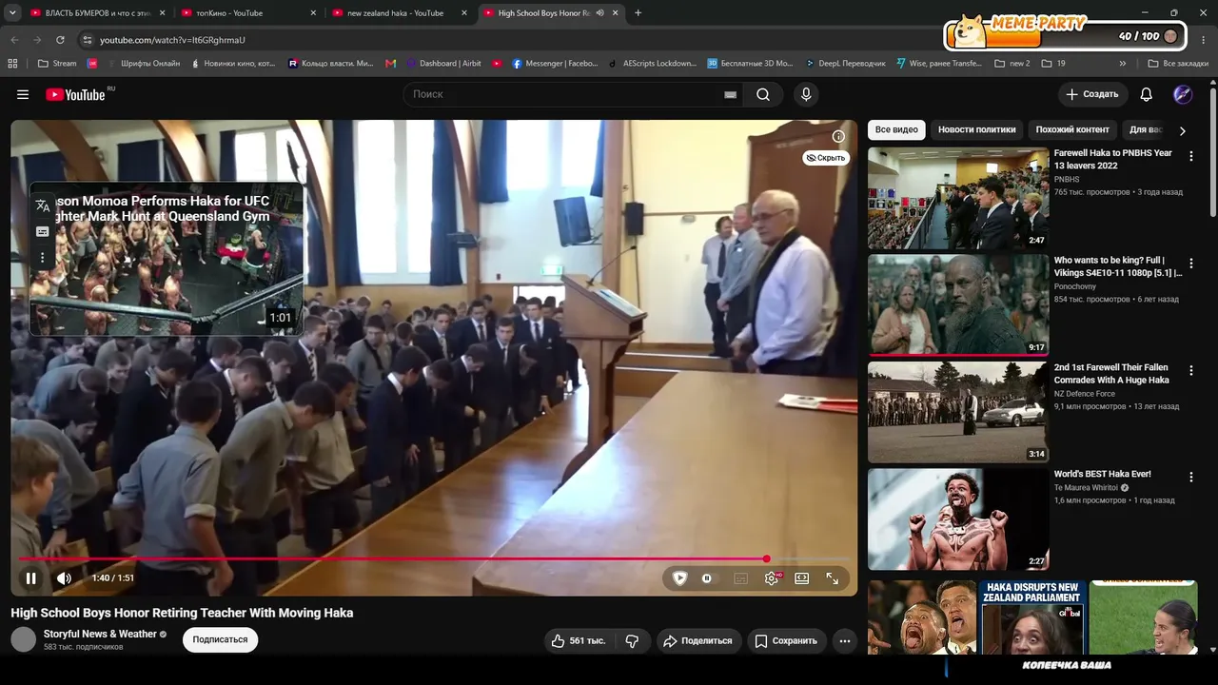Switch to the топКино - YouTube tab
Screen dimensions: 1218x685
click(x=246, y=13)
